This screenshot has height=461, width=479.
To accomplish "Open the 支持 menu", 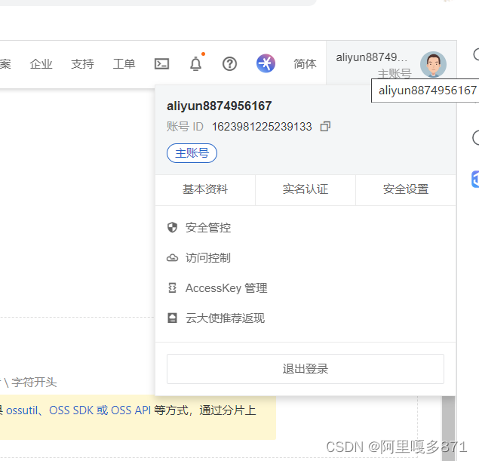I will click(x=82, y=64).
